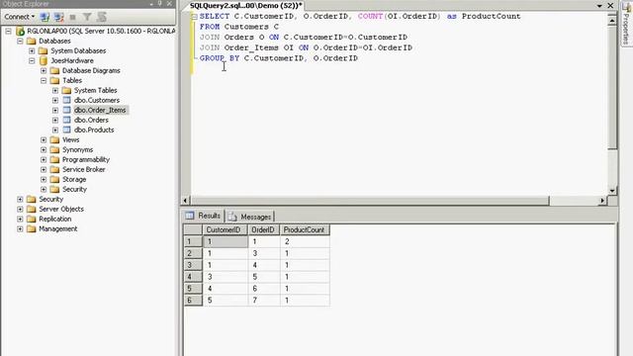This screenshot has height=356, width=633.
Task: Click the Connect Object Explorer icon
Action: pyautogui.click(x=45, y=17)
